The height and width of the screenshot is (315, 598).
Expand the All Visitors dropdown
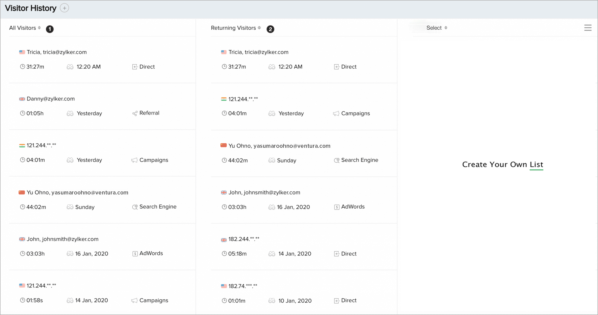click(25, 28)
